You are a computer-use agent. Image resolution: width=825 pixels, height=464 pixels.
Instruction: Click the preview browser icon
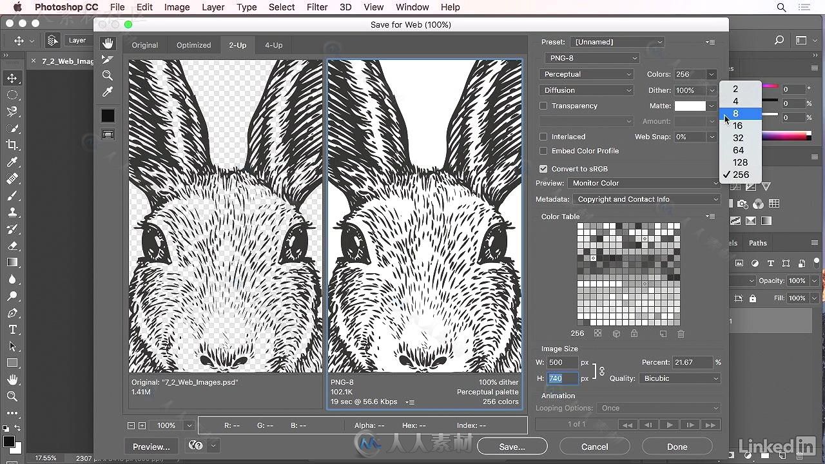click(x=196, y=446)
